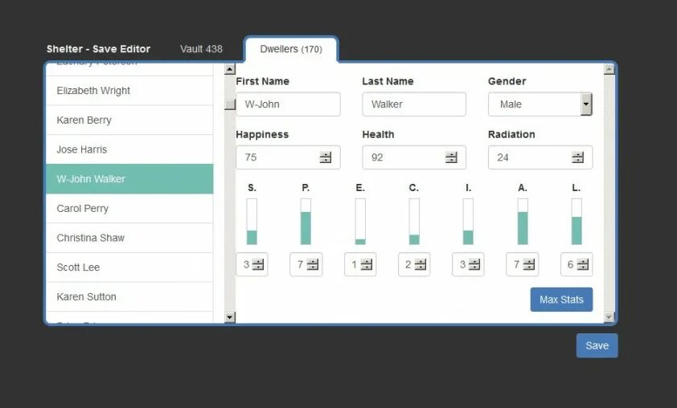The image size is (677, 408).
Task: Select the highlighted W-John Walker entry
Action: click(x=129, y=178)
